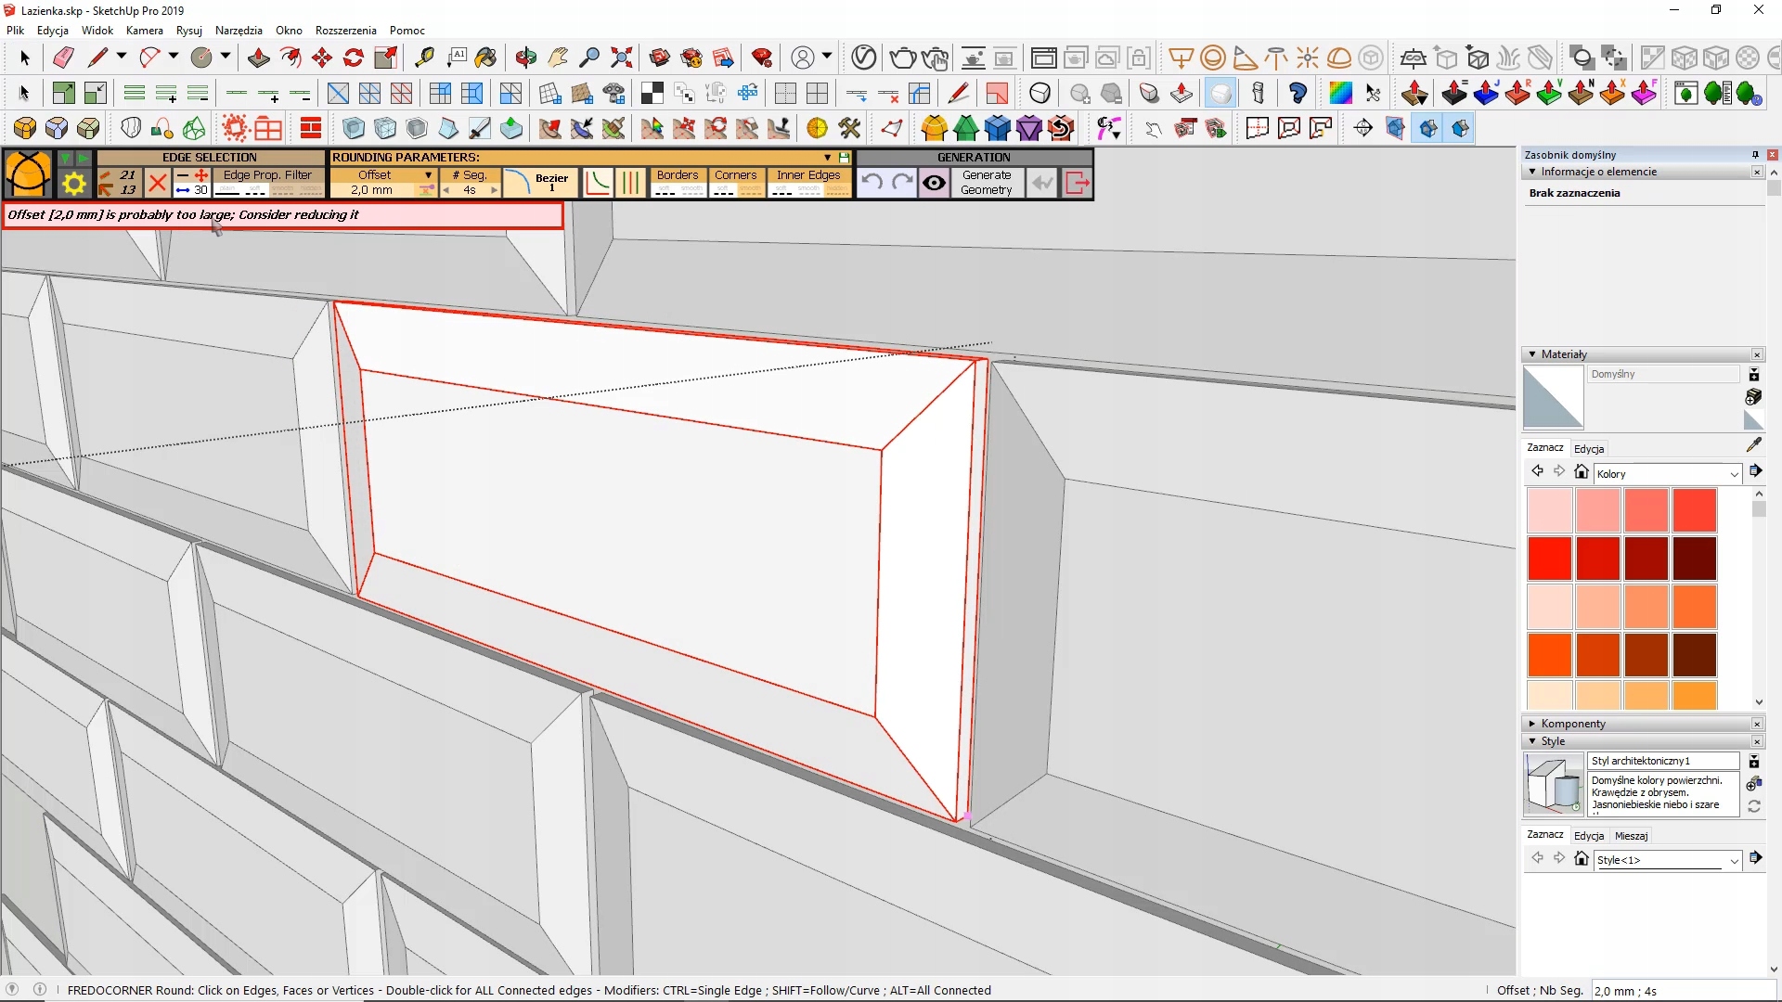Select the Eraser tool

click(63, 58)
